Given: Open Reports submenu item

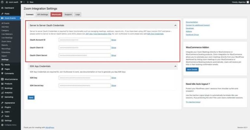Looking at the screenshot, I should pos(5,45).
